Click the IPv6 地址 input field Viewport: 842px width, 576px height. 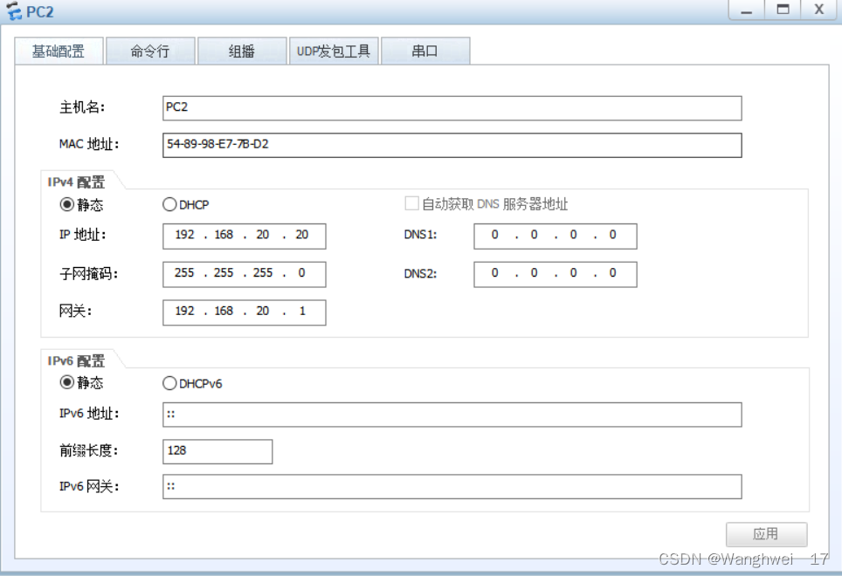(x=452, y=415)
